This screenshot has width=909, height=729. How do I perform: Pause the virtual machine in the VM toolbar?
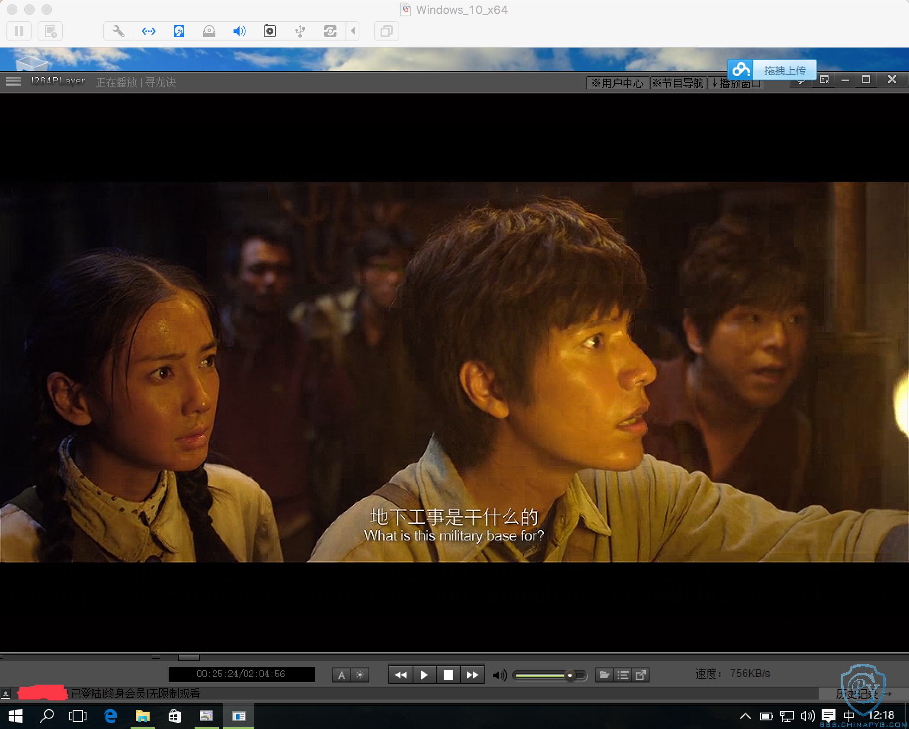coord(19,31)
